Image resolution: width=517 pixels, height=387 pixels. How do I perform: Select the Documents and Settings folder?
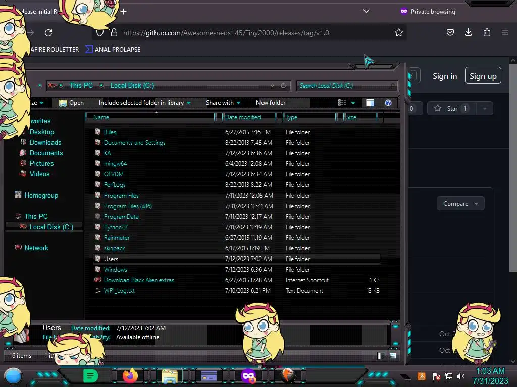pyautogui.click(x=134, y=143)
